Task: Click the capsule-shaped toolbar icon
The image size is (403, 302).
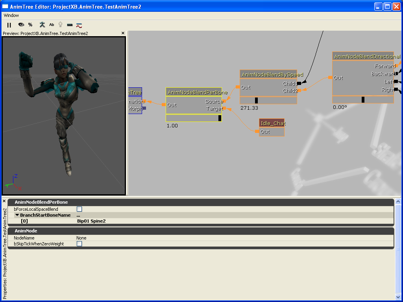Action: [69, 25]
